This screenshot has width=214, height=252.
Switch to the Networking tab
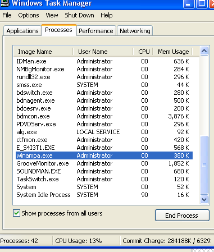pos(135,31)
